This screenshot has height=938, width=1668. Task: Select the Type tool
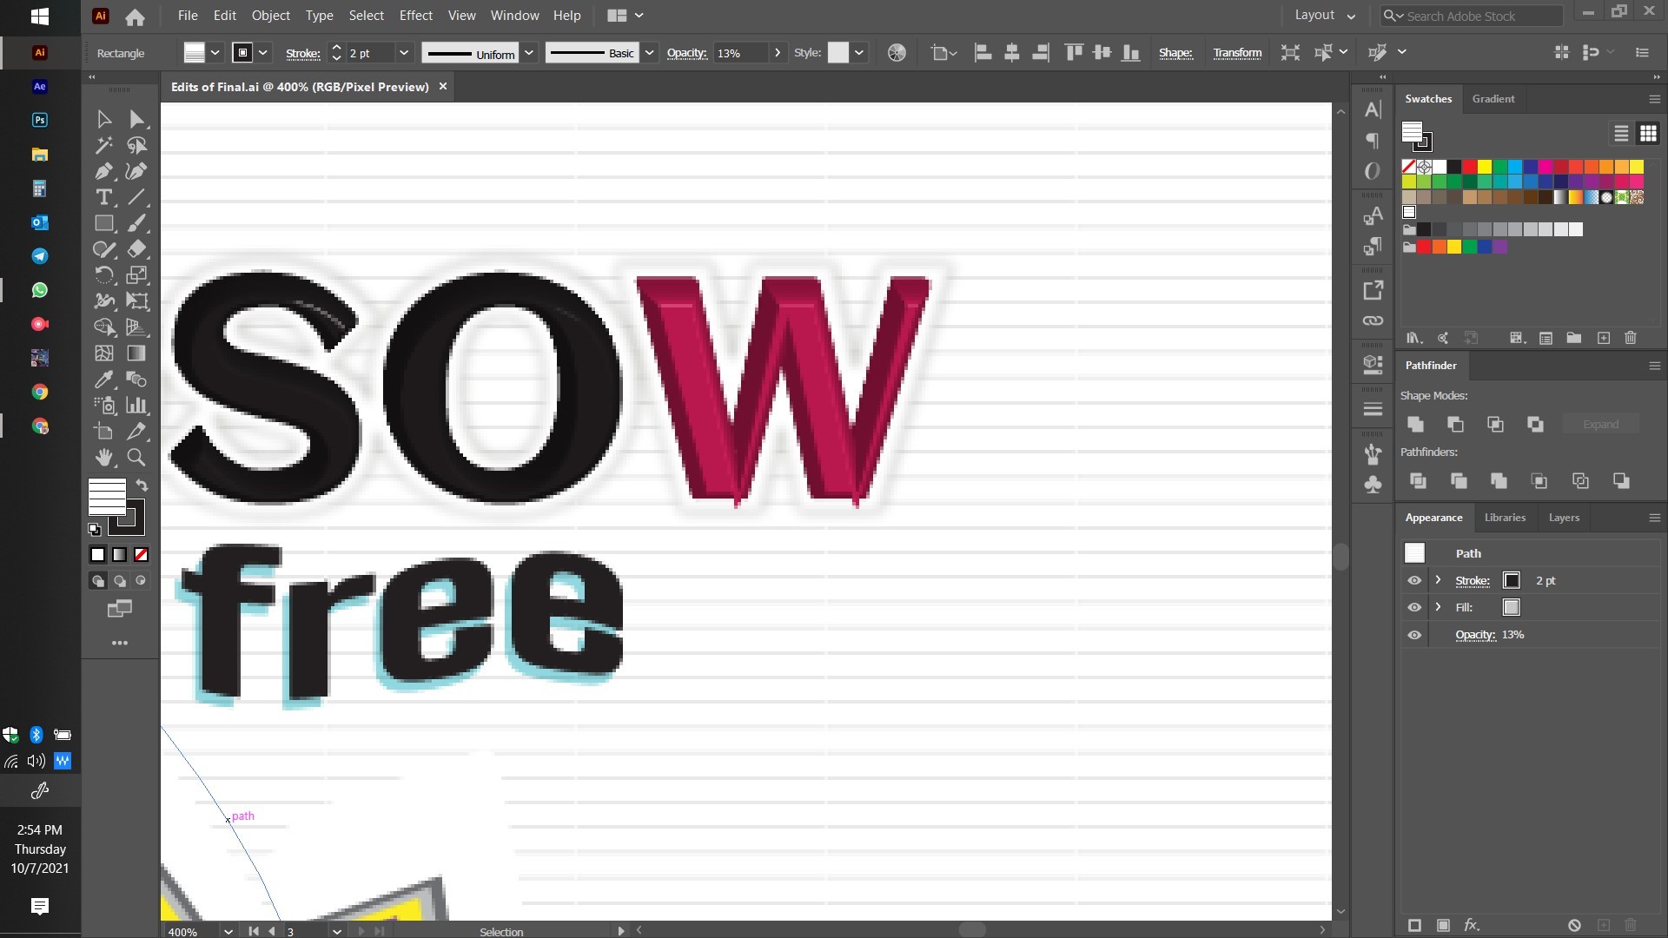[x=103, y=197]
